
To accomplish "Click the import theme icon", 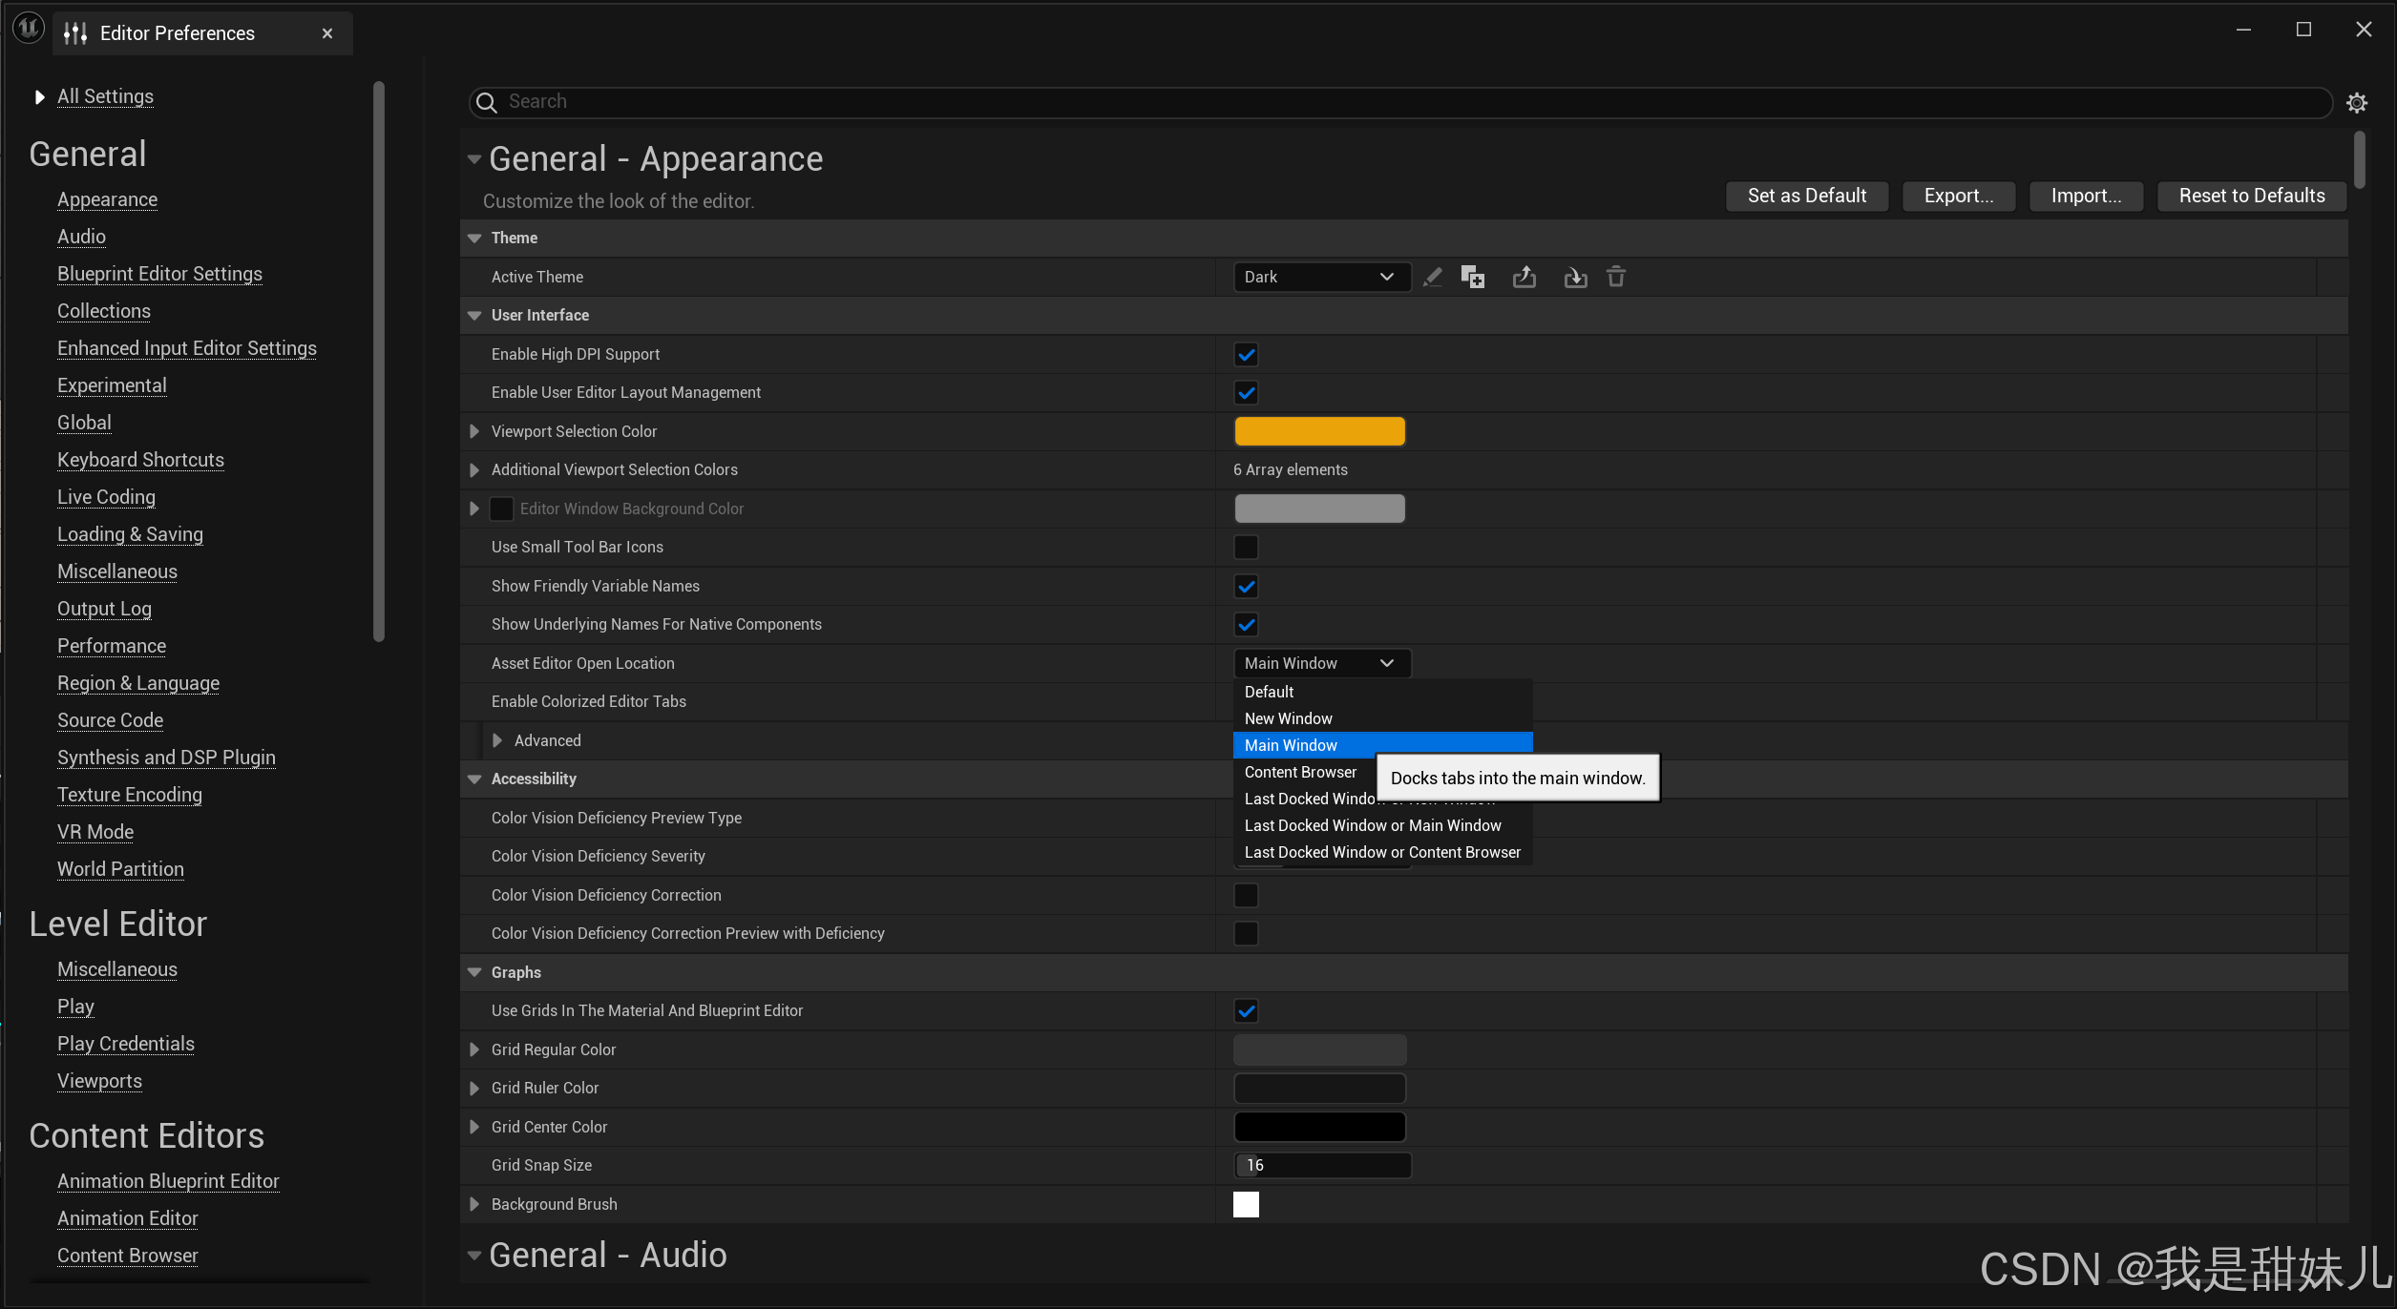I will coord(1575,278).
